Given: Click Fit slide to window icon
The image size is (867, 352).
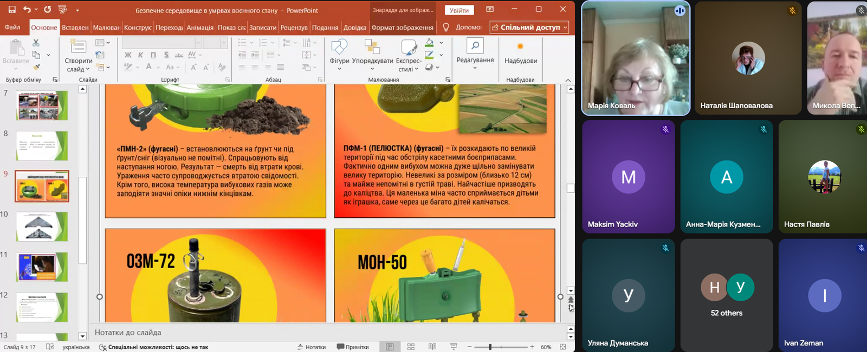Looking at the screenshot, I should [563, 347].
